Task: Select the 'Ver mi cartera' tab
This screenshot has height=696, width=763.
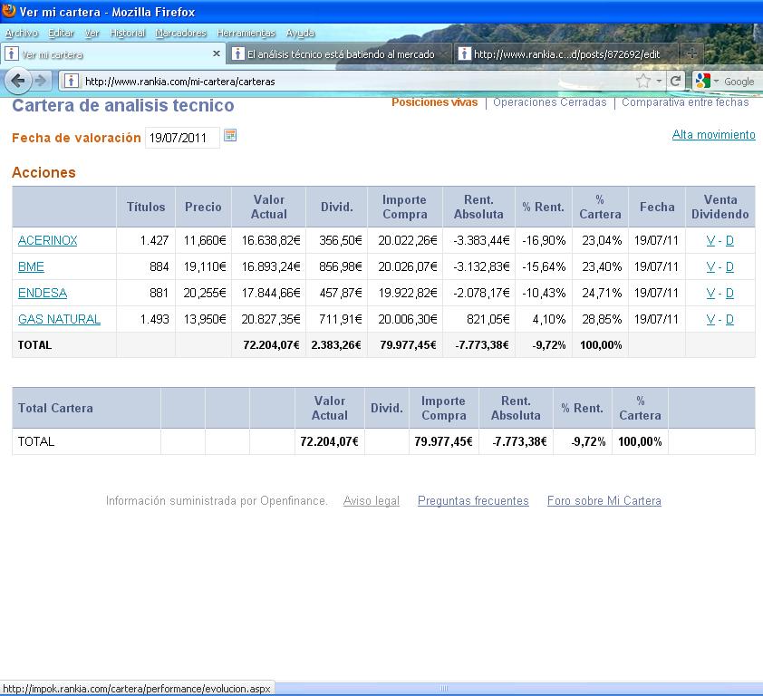Action: coord(112,53)
